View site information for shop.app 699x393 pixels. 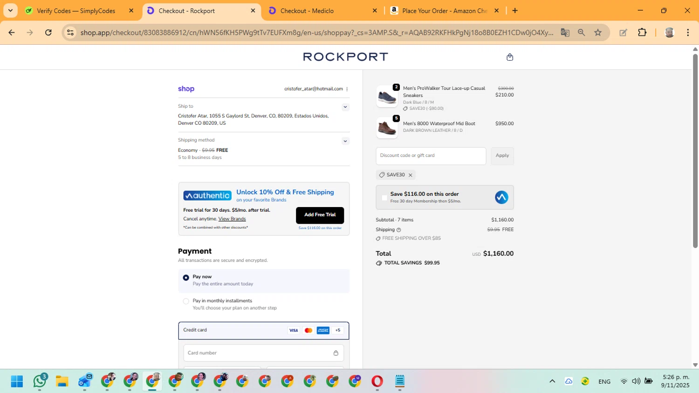[70, 32]
